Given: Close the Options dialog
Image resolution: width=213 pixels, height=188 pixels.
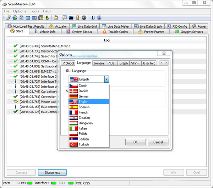Looking at the screenshot, I should click(x=164, y=53).
